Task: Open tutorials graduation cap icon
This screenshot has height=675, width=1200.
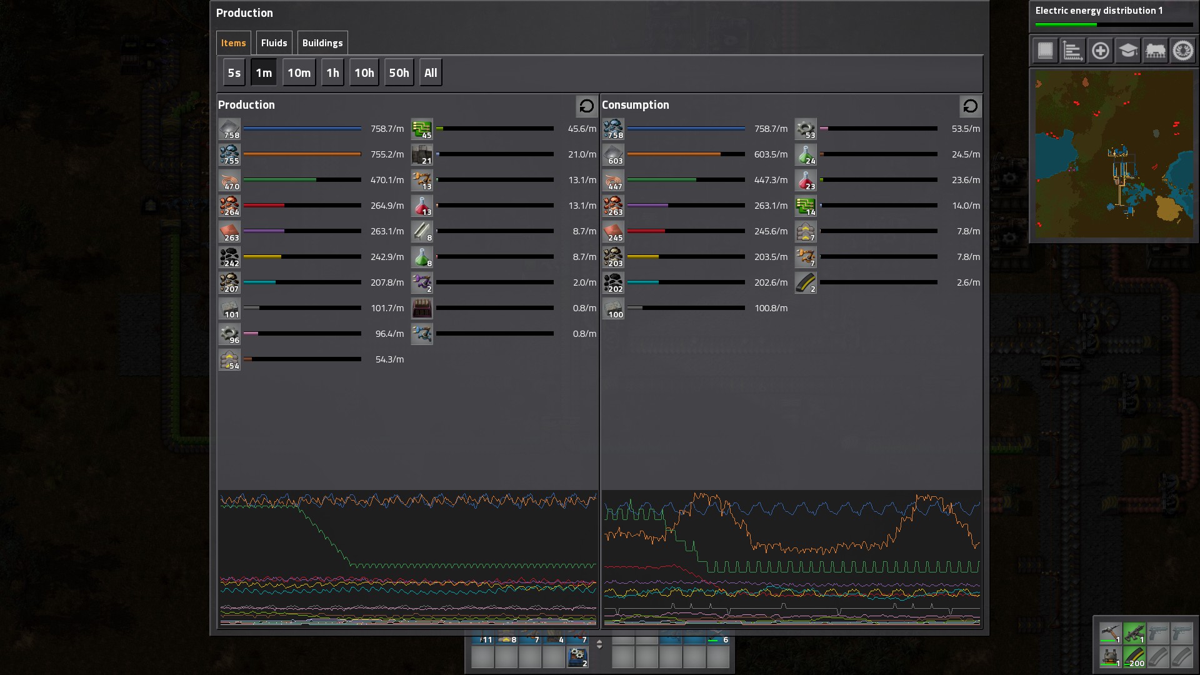Action: coord(1127,51)
